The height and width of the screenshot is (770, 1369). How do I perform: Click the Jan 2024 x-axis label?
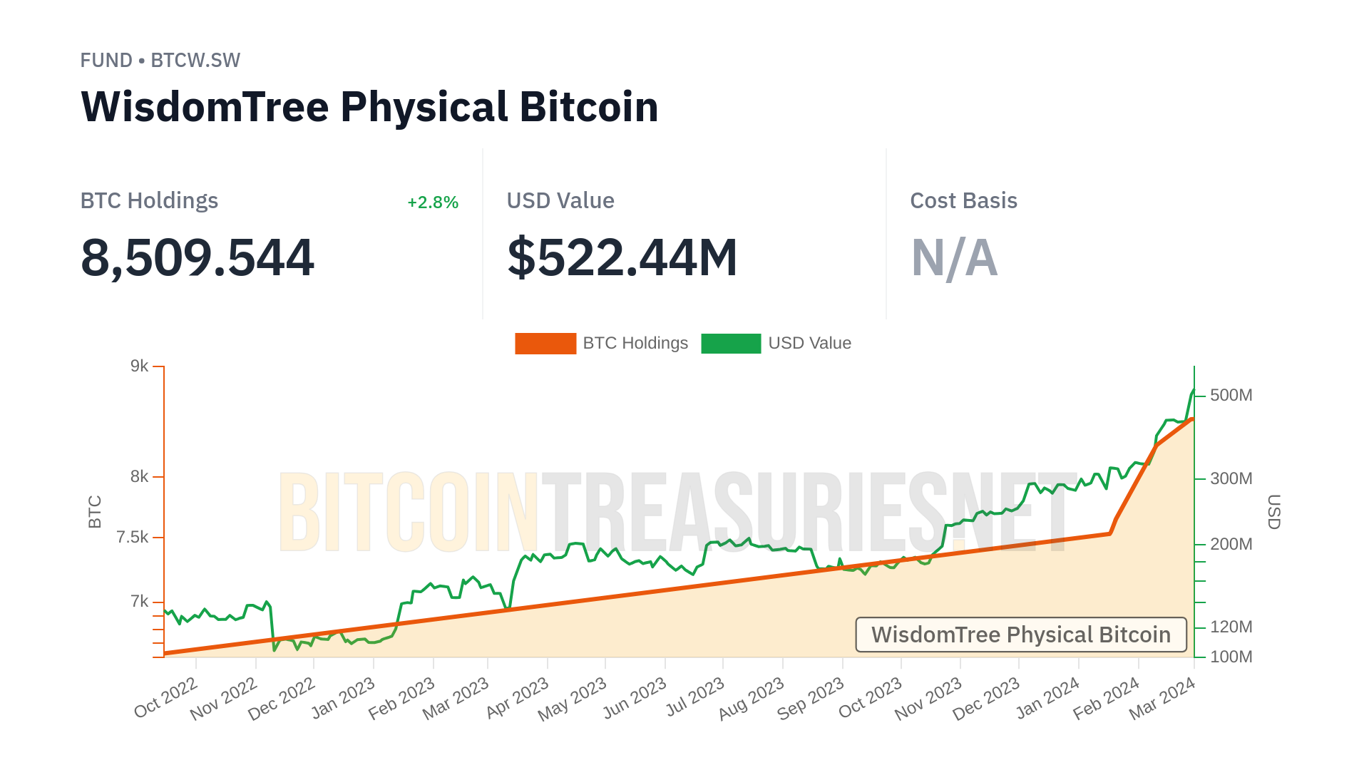[x=1047, y=699]
